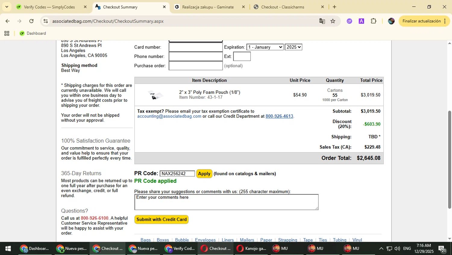Switch to Checkout - Classicharms tab

[x=283, y=7]
